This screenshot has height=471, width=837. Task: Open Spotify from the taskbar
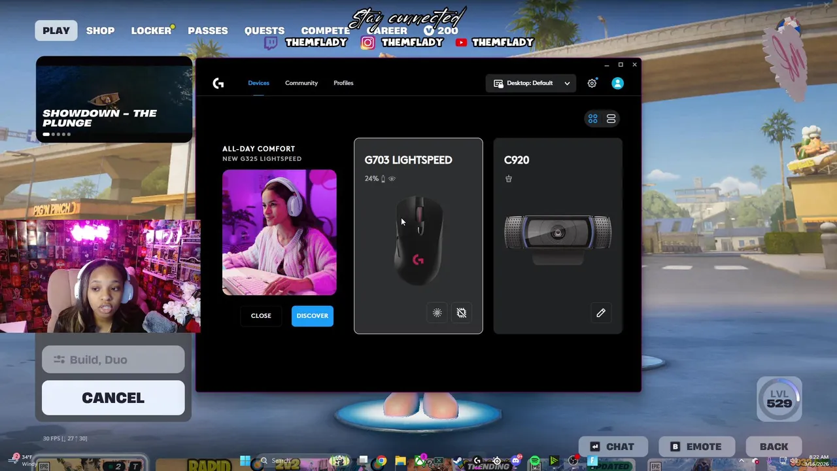[534, 461]
